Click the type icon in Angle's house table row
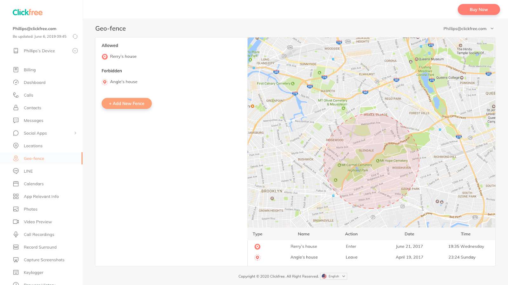This screenshot has width=508, height=285. click(x=257, y=257)
